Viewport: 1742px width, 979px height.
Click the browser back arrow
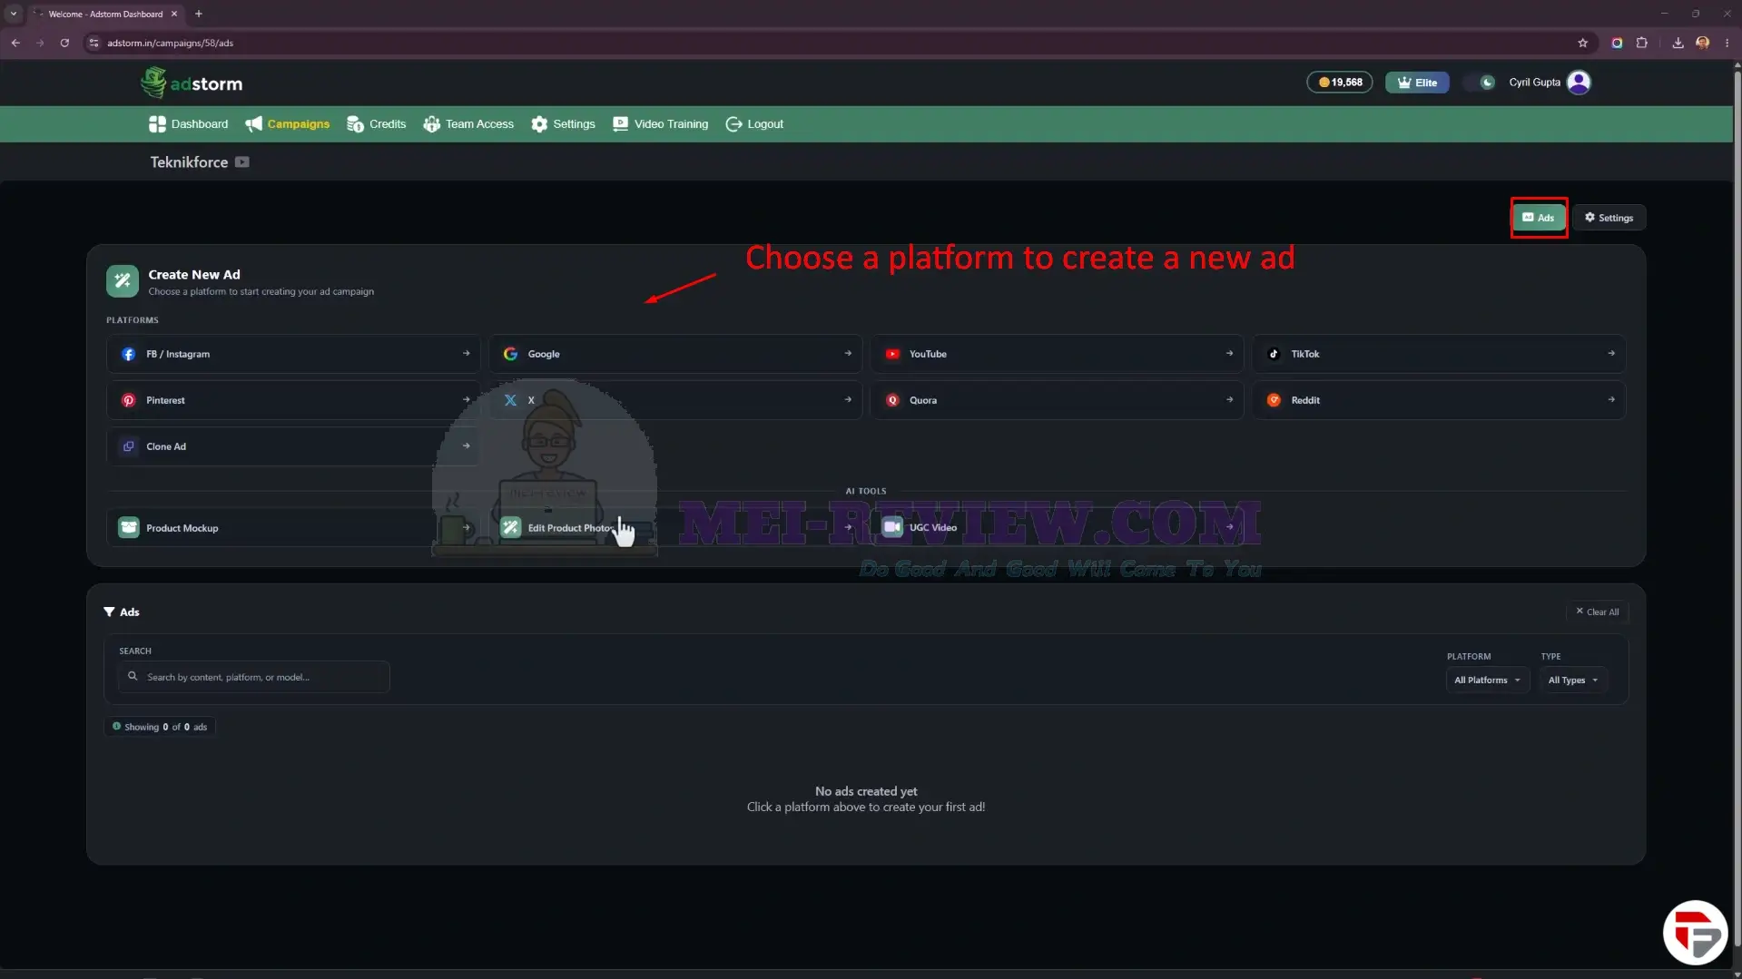15,43
